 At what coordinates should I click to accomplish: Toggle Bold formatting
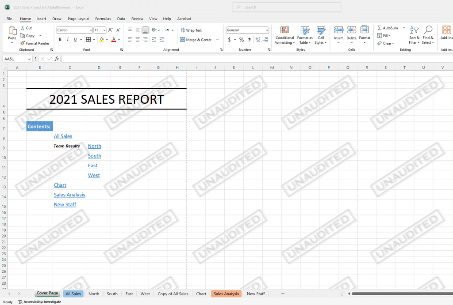tap(60, 39)
